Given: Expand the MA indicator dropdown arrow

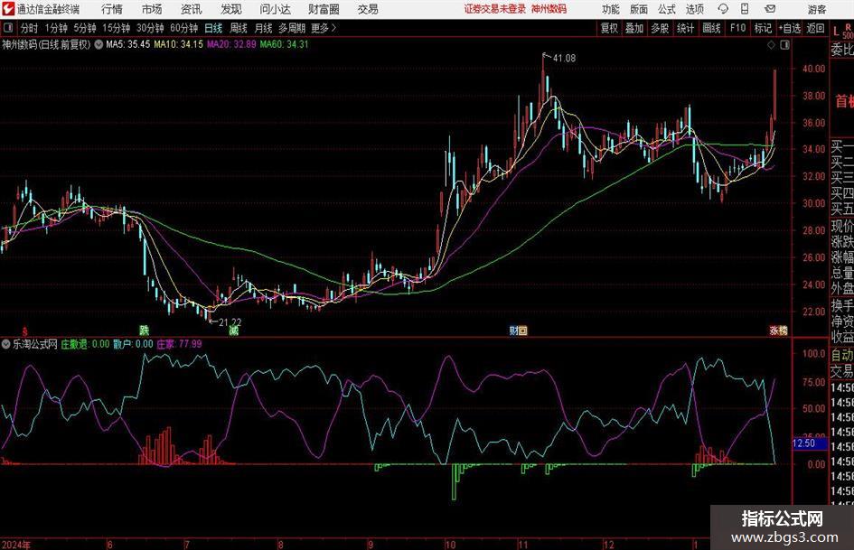Looking at the screenshot, I should click(x=99, y=44).
